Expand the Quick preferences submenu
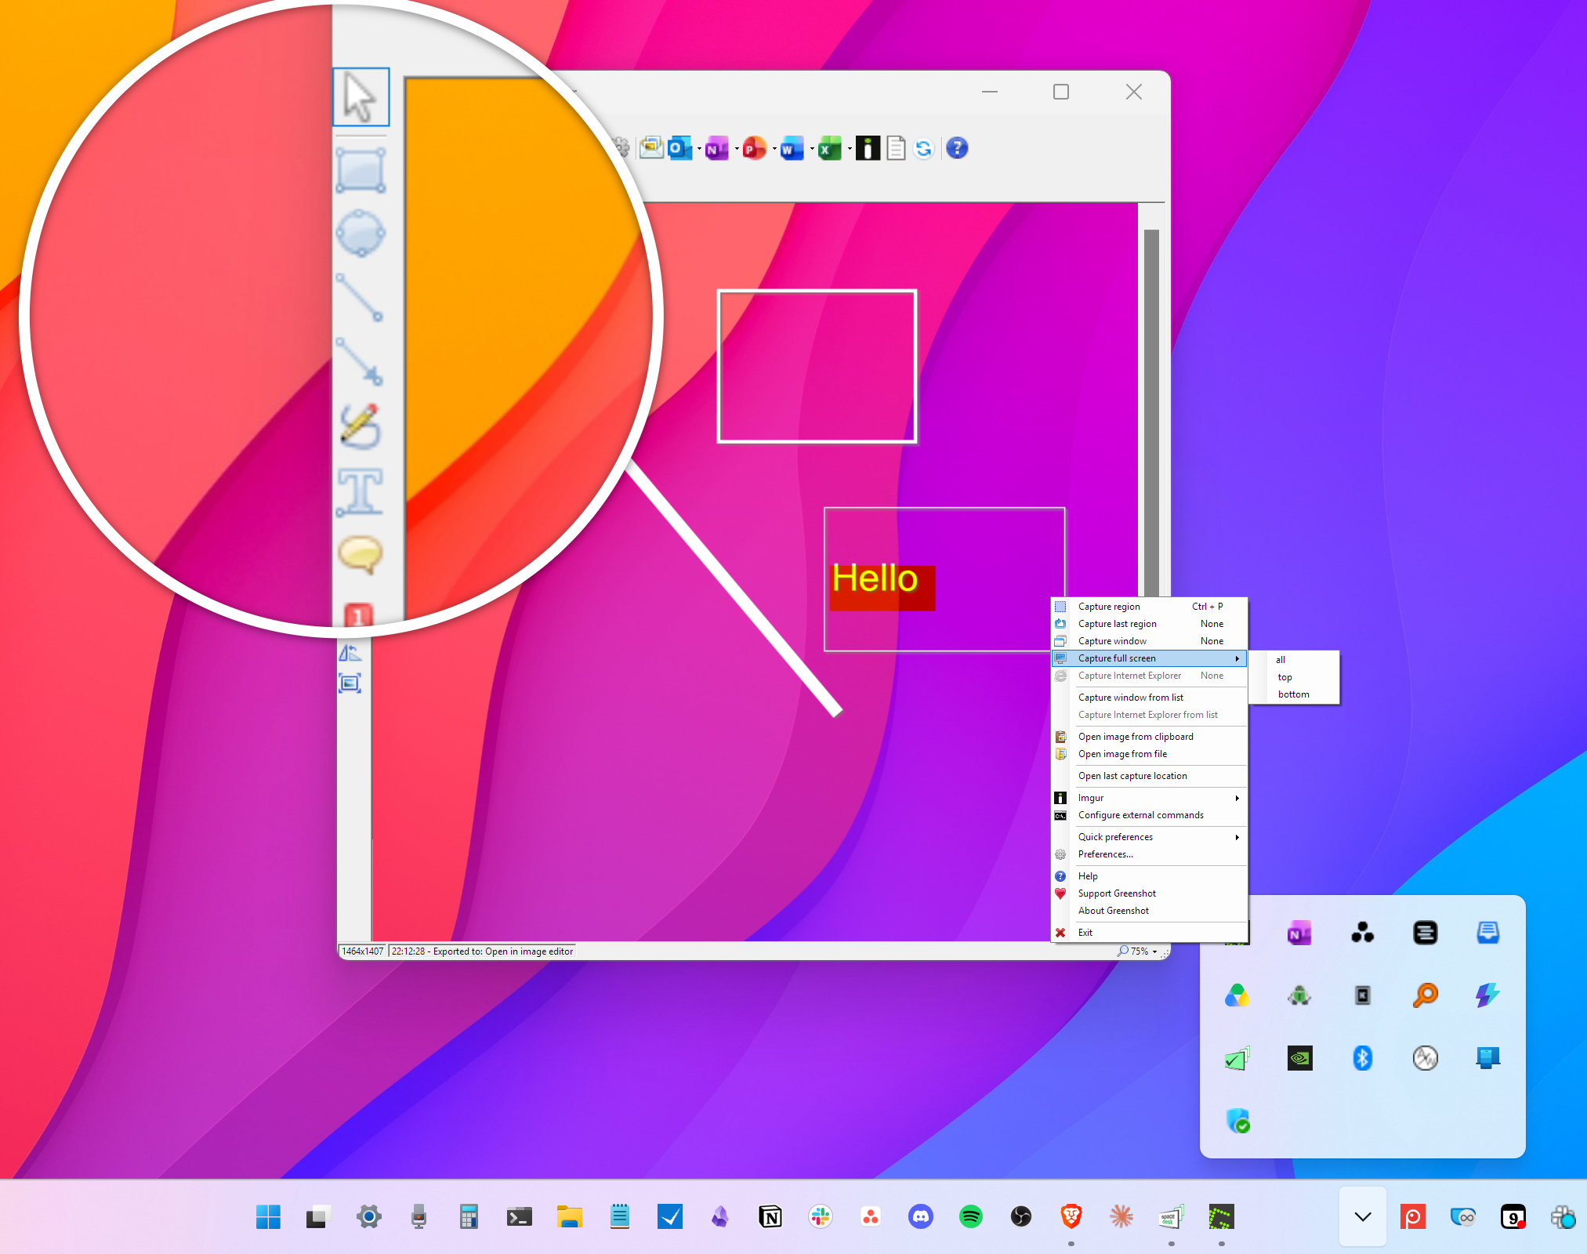Image resolution: width=1587 pixels, height=1254 pixels. (1149, 837)
